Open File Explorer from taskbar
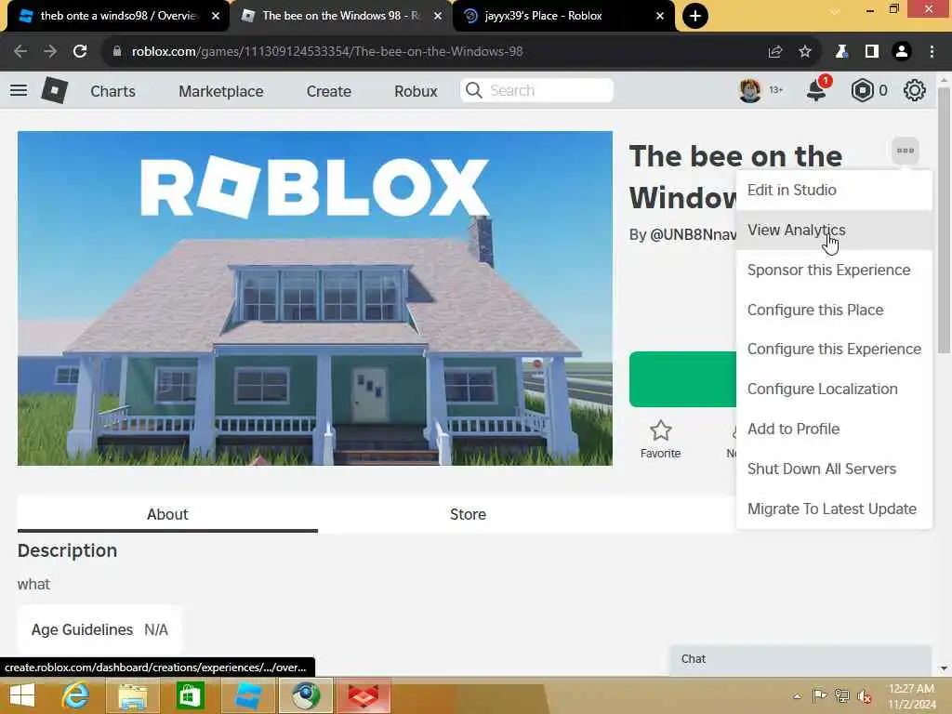Screen dimensions: 952x714 coord(132,695)
